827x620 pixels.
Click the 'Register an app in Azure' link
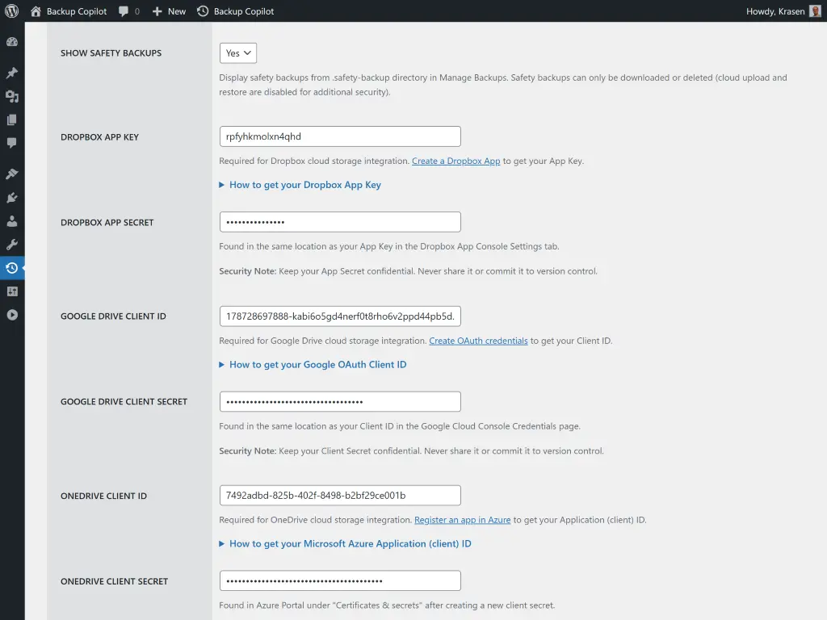462,520
